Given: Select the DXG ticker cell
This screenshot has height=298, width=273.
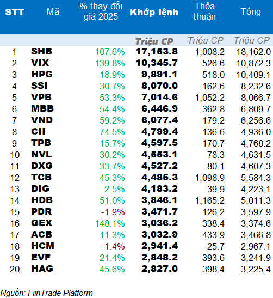Looking at the screenshot, I should coord(42,166).
